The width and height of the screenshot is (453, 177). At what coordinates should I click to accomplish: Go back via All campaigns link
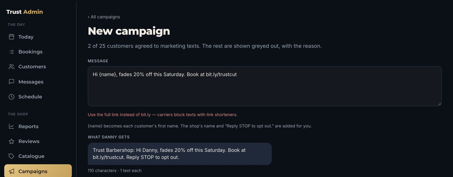tap(104, 17)
